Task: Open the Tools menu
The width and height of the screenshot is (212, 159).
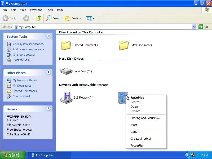Action: [x=50, y=10]
